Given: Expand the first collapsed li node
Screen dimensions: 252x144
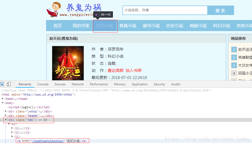Looking at the screenshot, I should coord(12,128).
